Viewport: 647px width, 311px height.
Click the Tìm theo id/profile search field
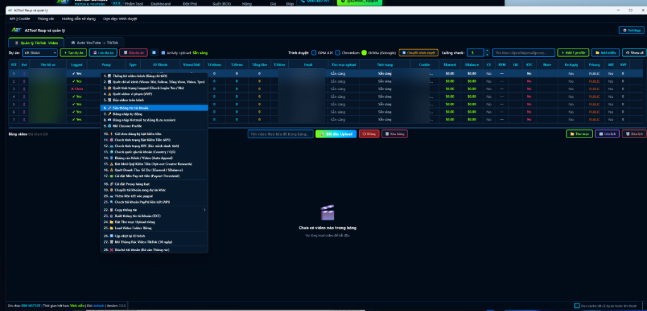[x=524, y=53]
